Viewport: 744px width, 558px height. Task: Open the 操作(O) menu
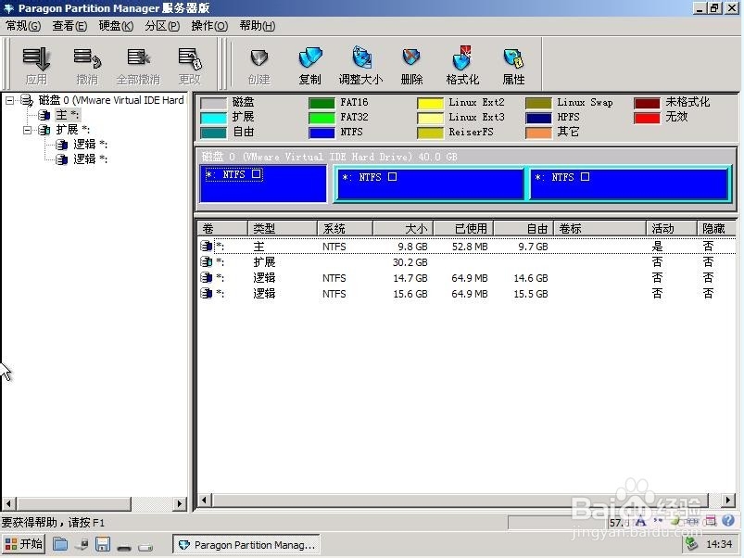[x=209, y=26]
